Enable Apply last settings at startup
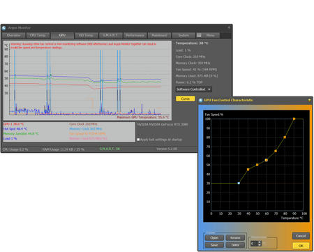 [138, 140]
